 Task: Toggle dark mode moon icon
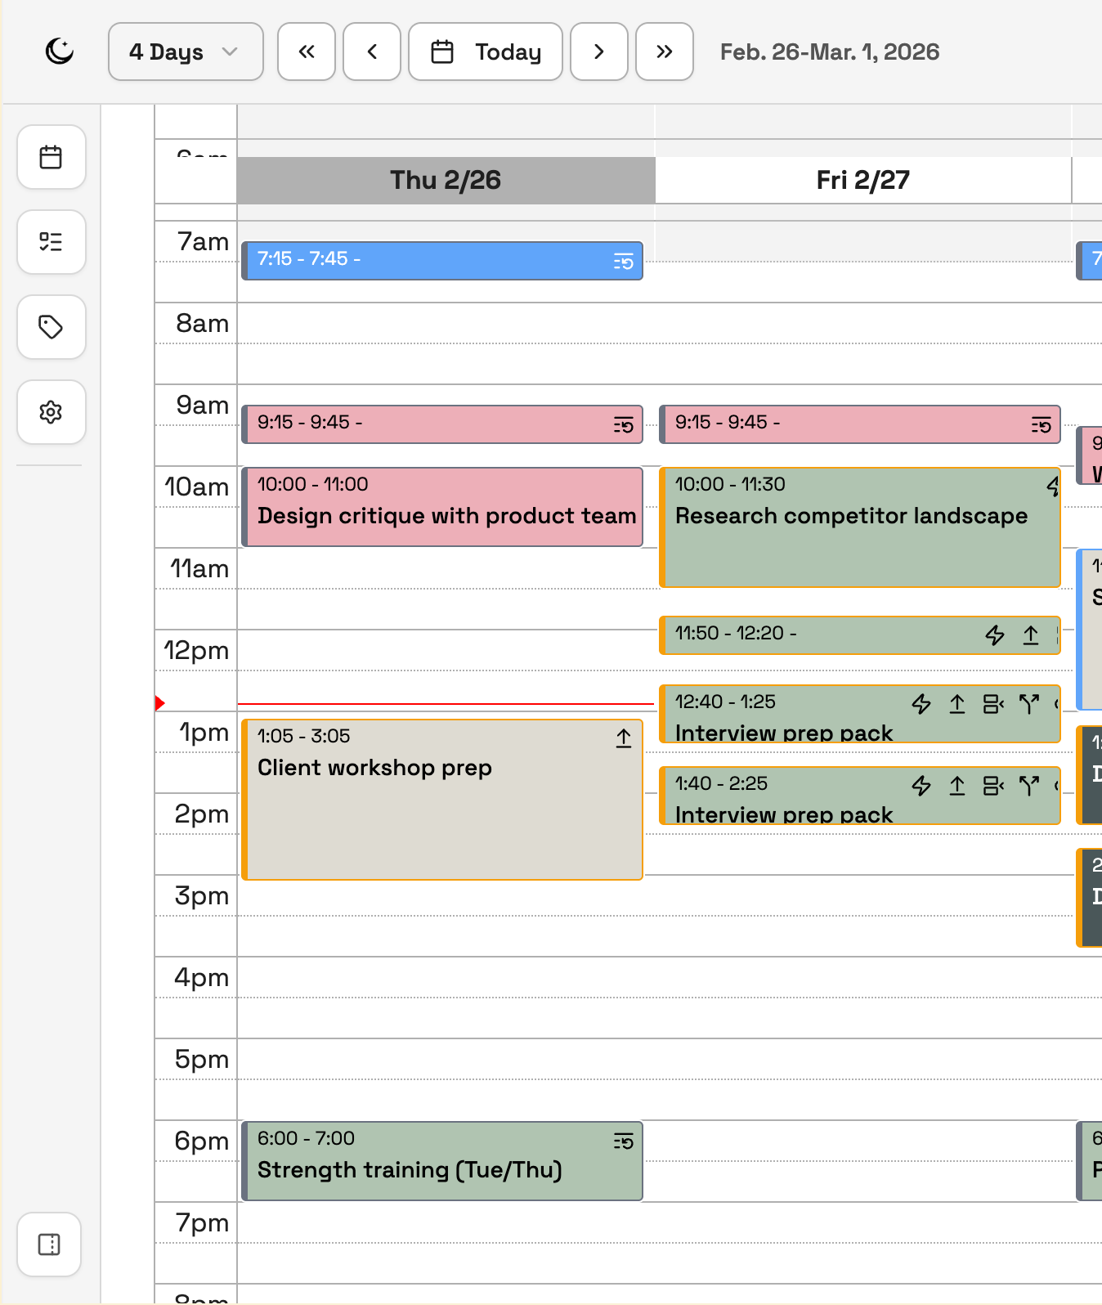[x=59, y=52]
